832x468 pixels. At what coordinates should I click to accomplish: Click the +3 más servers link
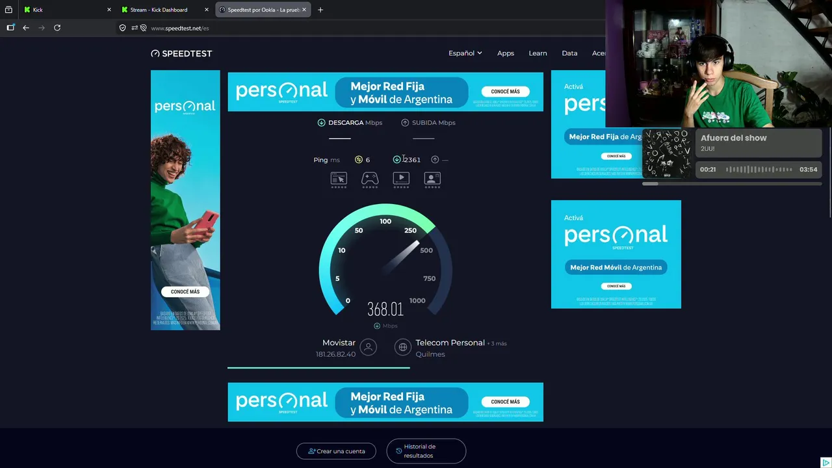[497, 343]
